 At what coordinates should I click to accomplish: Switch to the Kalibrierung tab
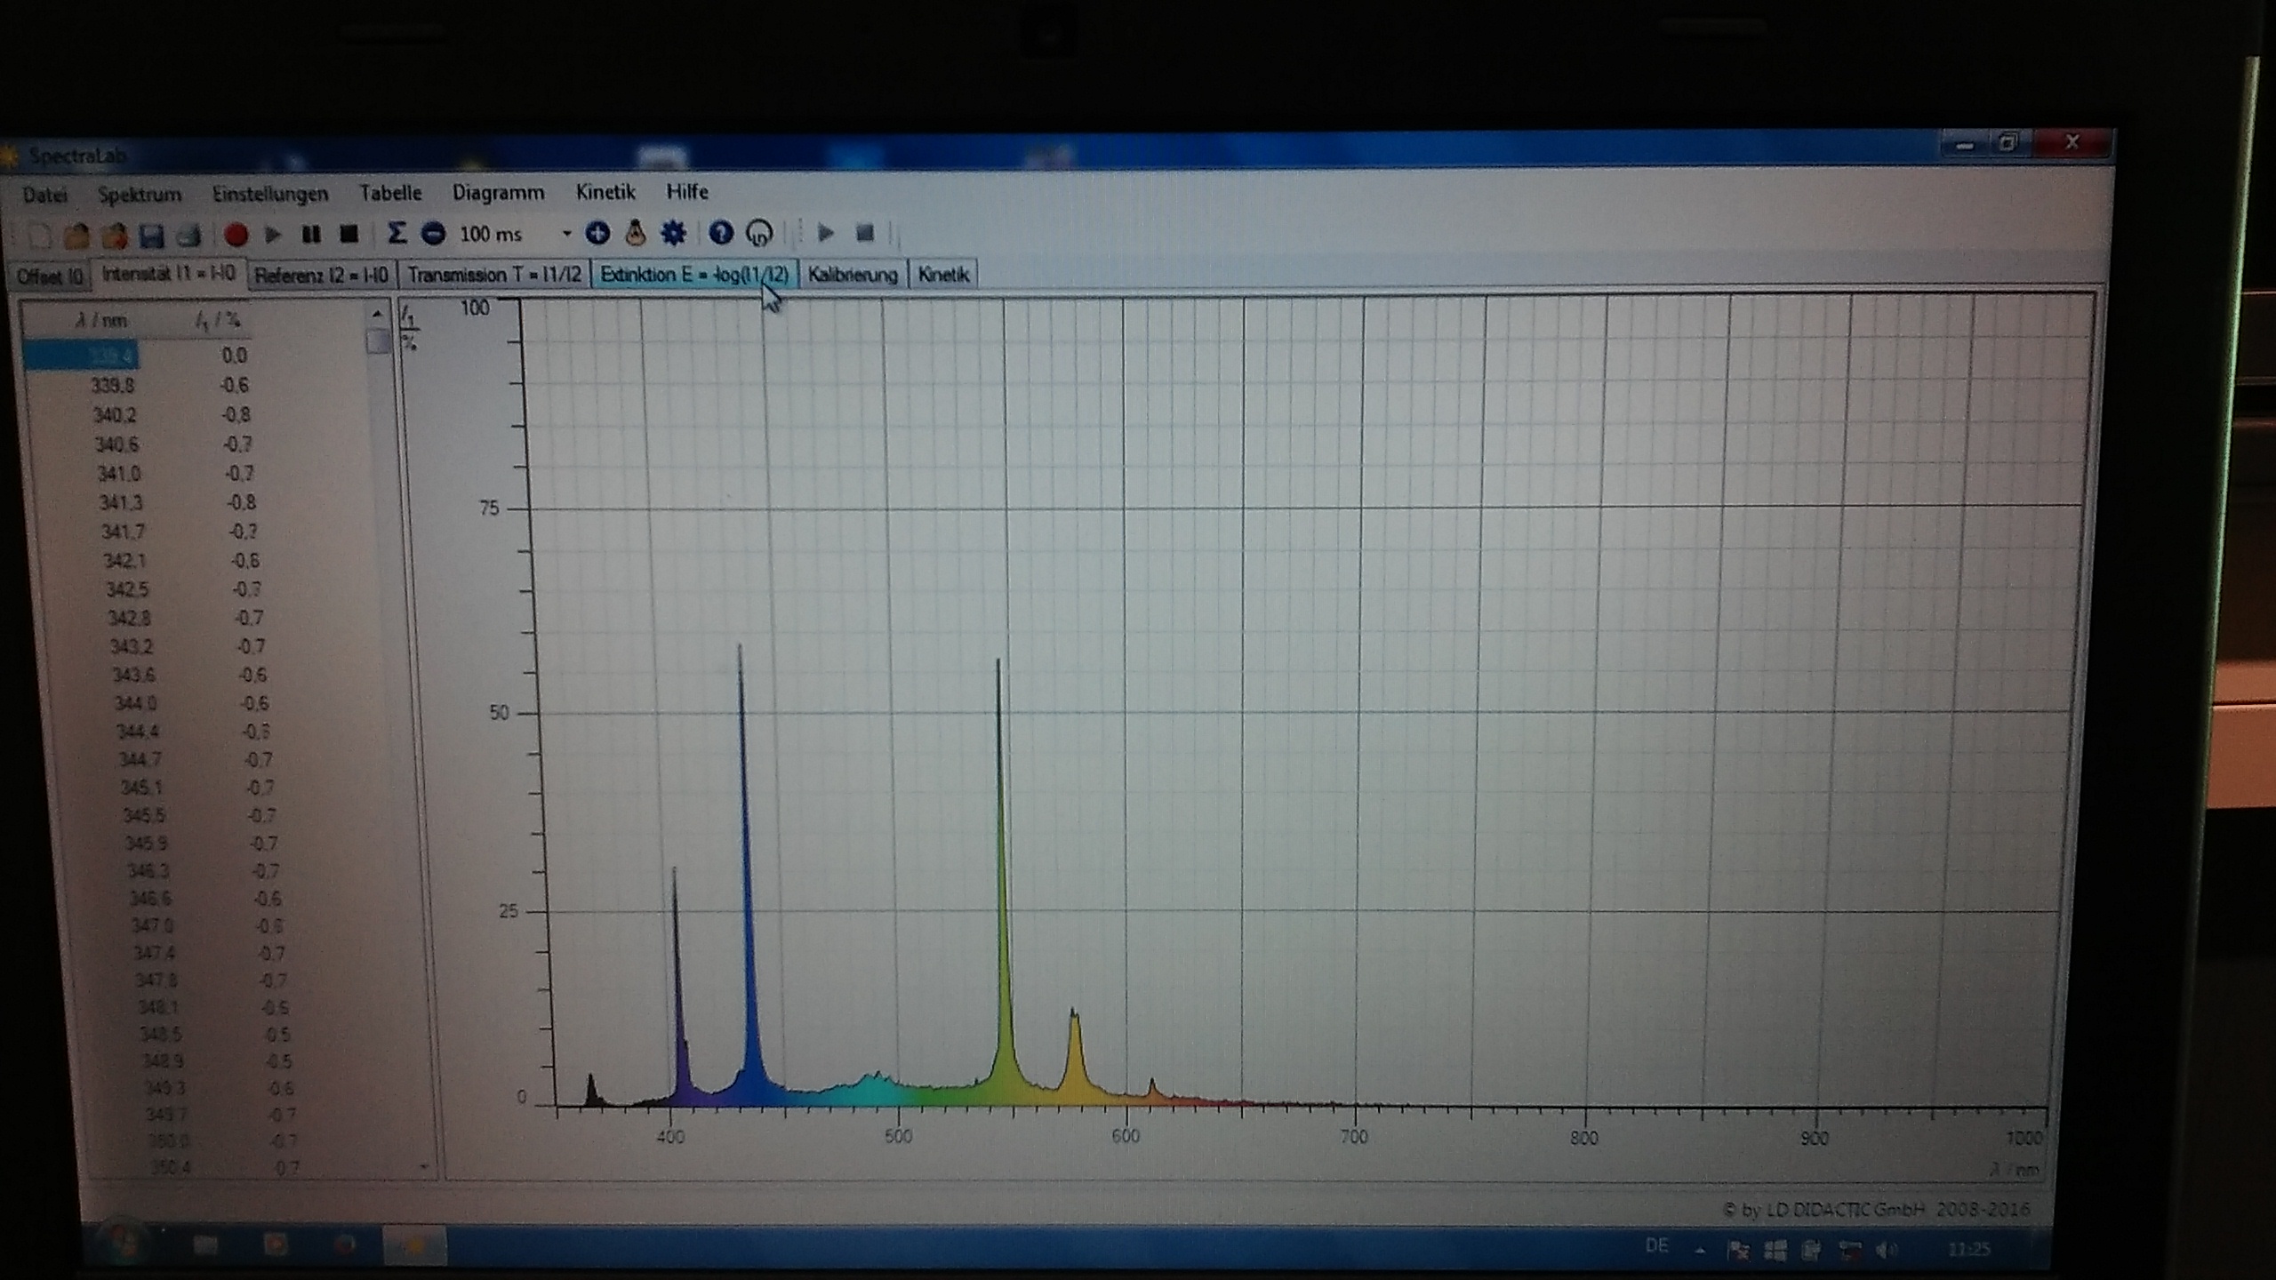coord(852,275)
